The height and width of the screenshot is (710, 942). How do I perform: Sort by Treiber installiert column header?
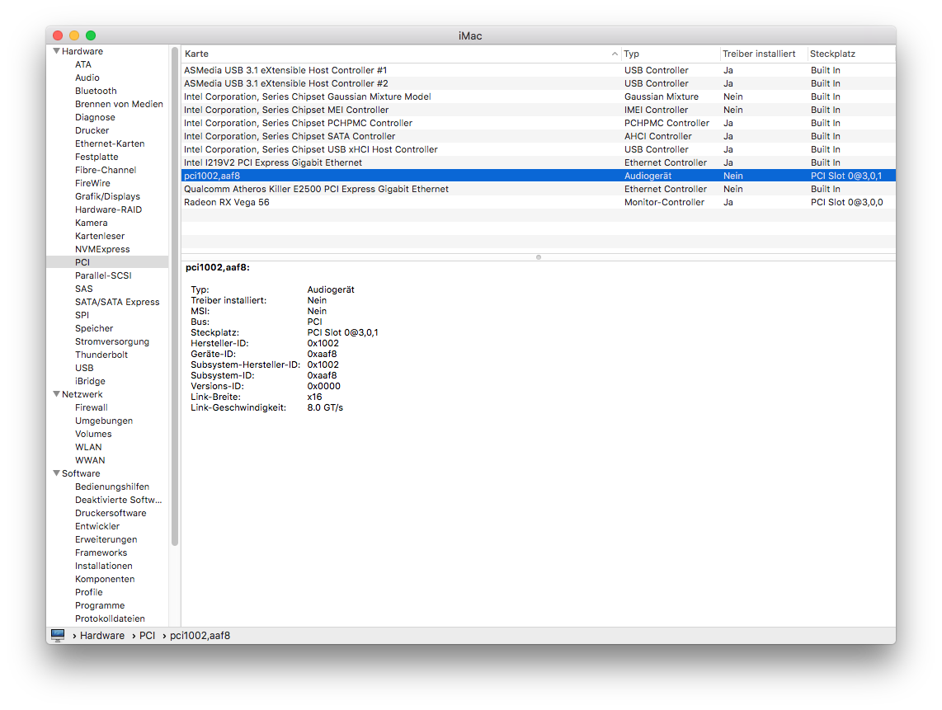click(763, 54)
